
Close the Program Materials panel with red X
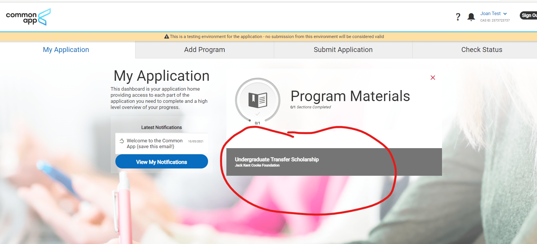433,78
